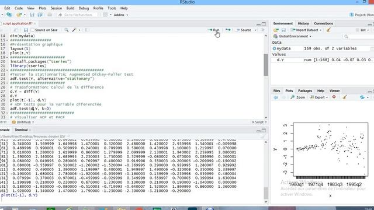Click the open file folder icon

19,15
